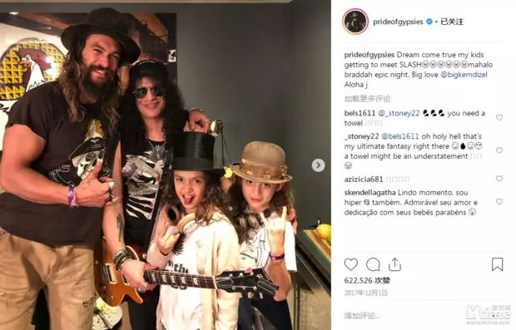Like the _stoney22 comment
The height and width of the screenshot is (330, 516).
pos(499,150)
